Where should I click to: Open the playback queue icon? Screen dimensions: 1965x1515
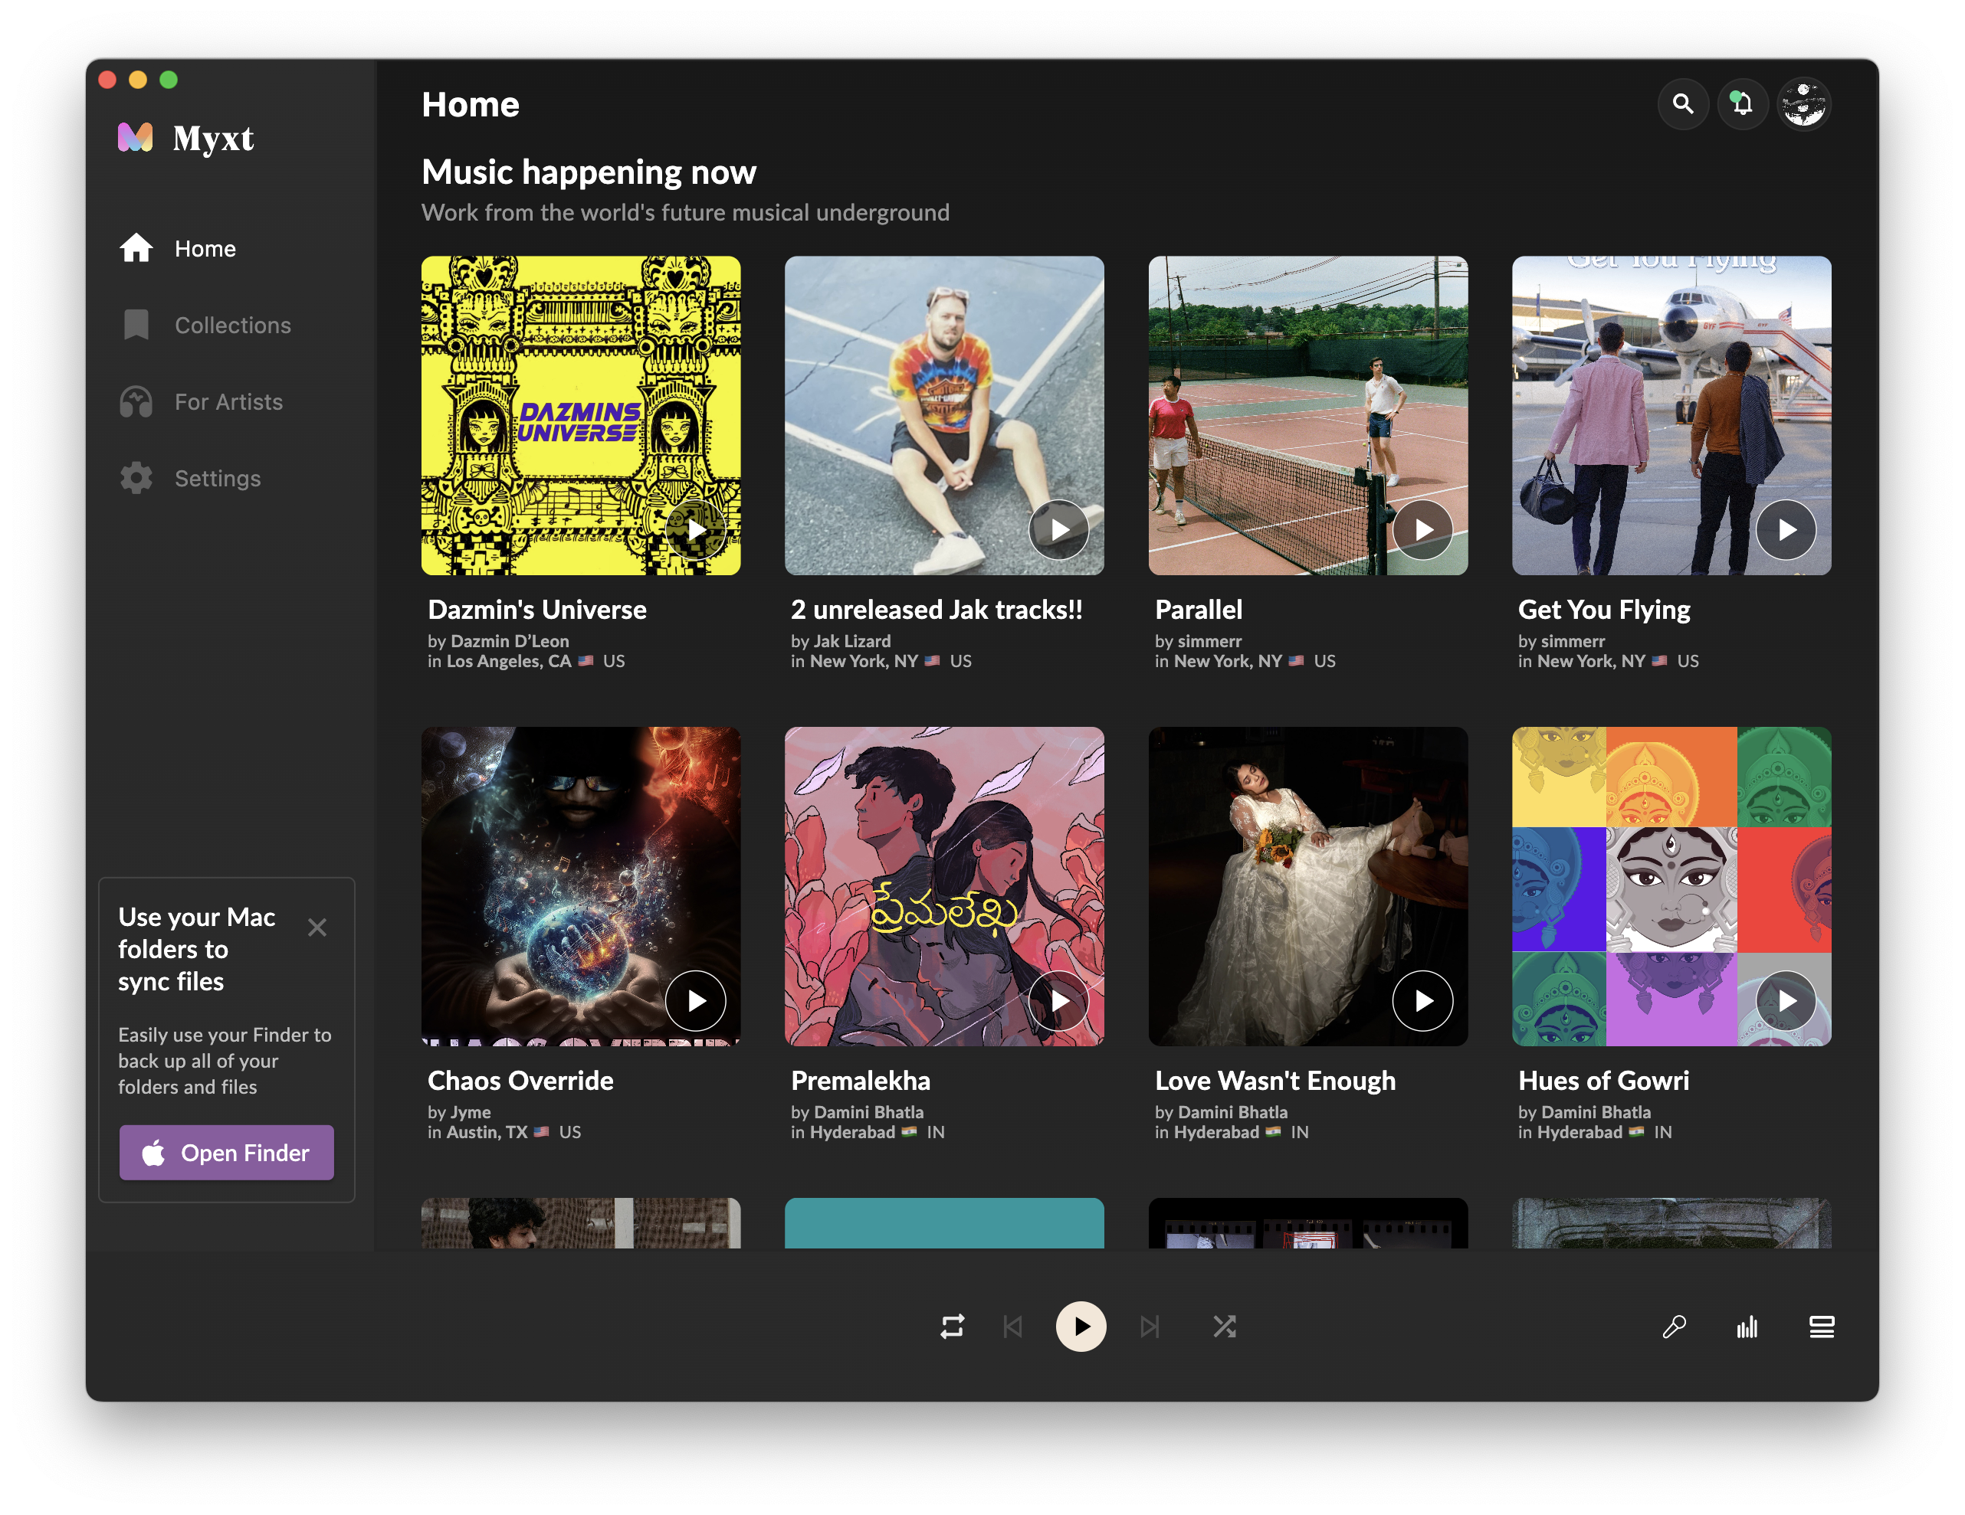(1822, 1326)
